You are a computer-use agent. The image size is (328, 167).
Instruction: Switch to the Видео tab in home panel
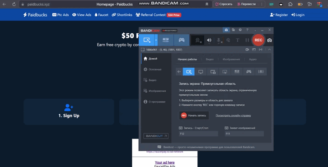210,60
